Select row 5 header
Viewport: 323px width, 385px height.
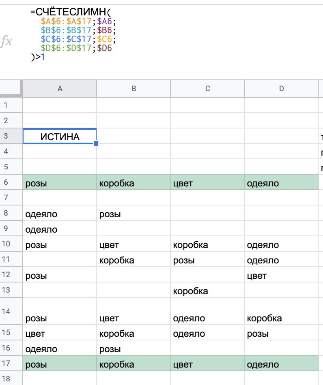pos(11,167)
